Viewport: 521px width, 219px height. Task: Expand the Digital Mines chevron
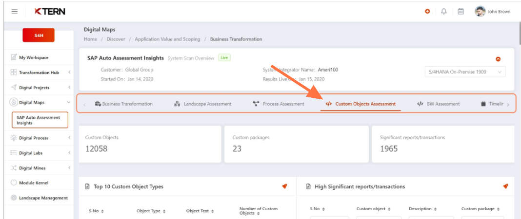click(69, 168)
